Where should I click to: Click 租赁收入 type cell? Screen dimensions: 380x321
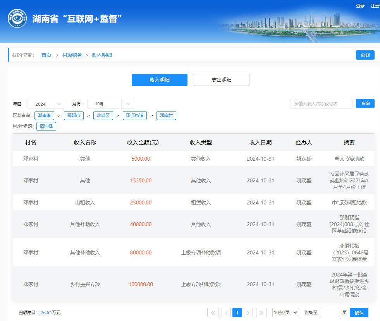pos(201,203)
